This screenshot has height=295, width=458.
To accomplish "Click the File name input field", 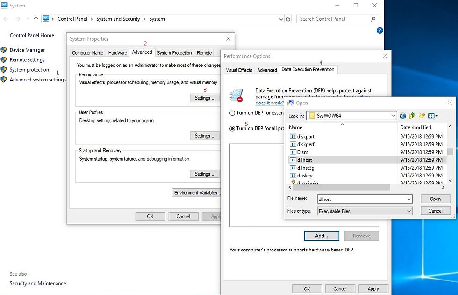I will tap(365, 199).
